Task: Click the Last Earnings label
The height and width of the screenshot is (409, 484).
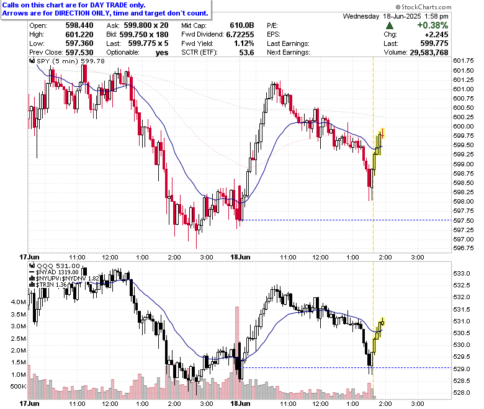Action: tap(288, 43)
